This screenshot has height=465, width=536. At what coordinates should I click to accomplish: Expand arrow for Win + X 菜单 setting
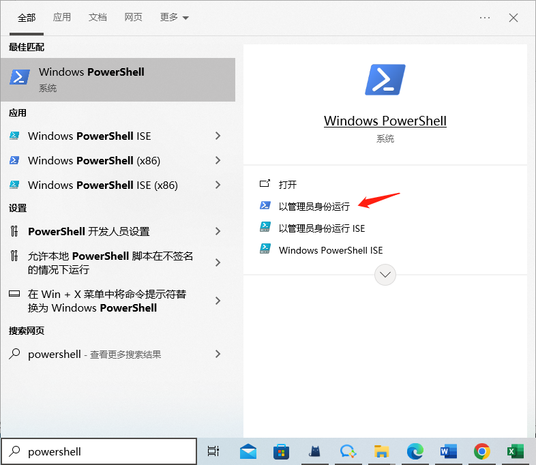coord(218,301)
